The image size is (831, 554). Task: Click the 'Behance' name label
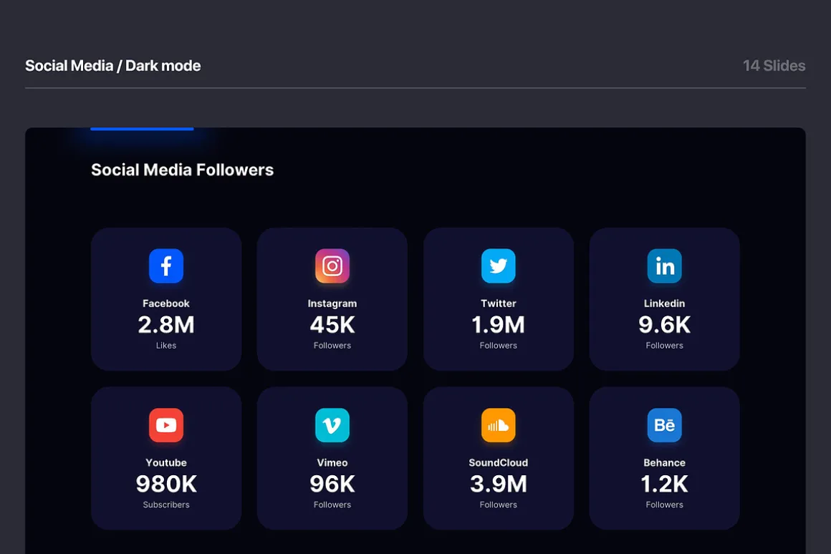[665, 462]
